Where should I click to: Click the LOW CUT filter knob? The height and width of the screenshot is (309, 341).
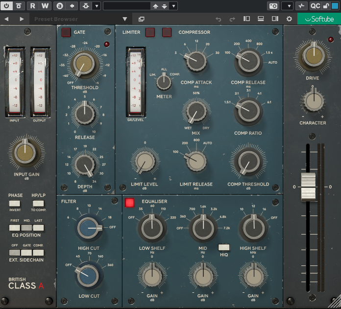(88, 276)
